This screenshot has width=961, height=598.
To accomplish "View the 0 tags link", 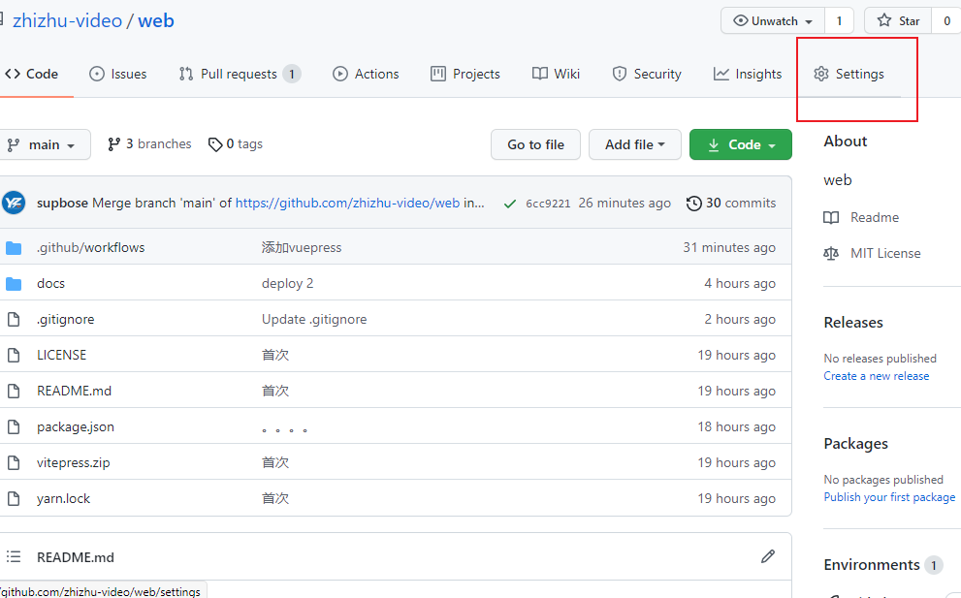I will pos(236,144).
